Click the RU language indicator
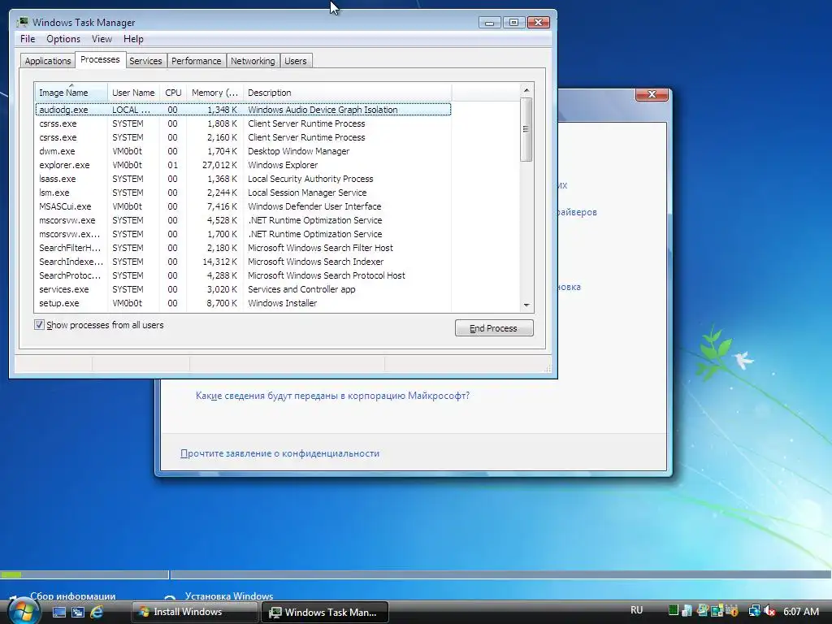This screenshot has height=624, width=832. tap(637, 610)
